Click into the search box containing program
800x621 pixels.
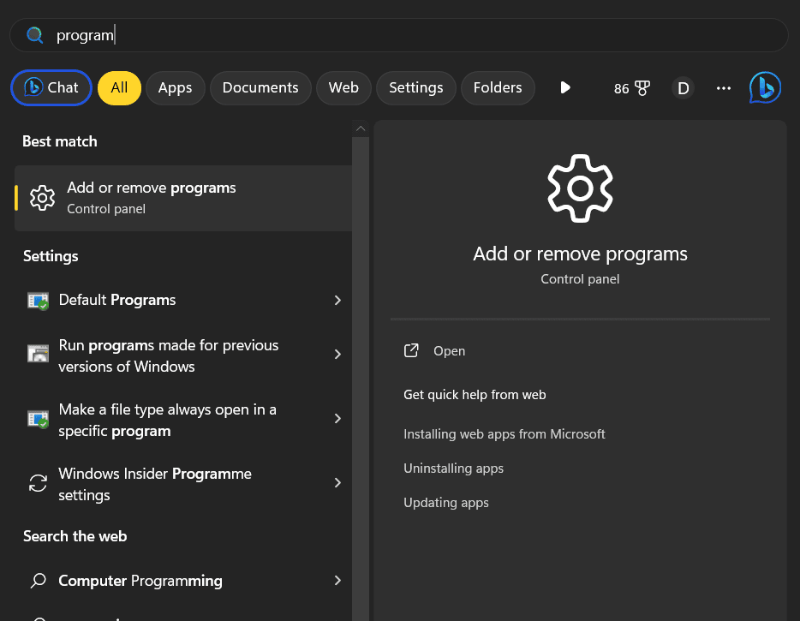[411, 35]
